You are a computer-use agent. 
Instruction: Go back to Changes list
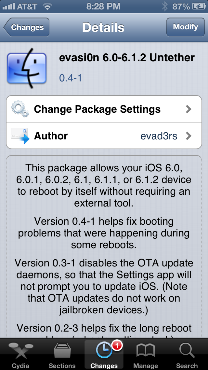click(26, 27)
